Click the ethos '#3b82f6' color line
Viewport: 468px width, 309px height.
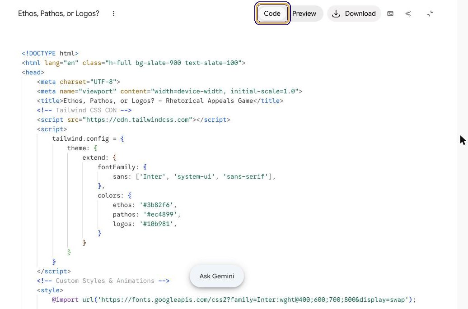(x=145, y=205)
